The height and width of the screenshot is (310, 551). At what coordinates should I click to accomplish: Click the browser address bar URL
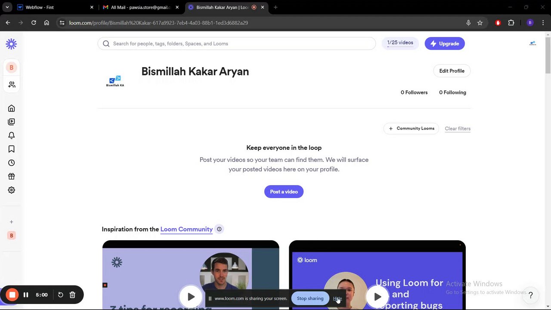pos(158,23)
